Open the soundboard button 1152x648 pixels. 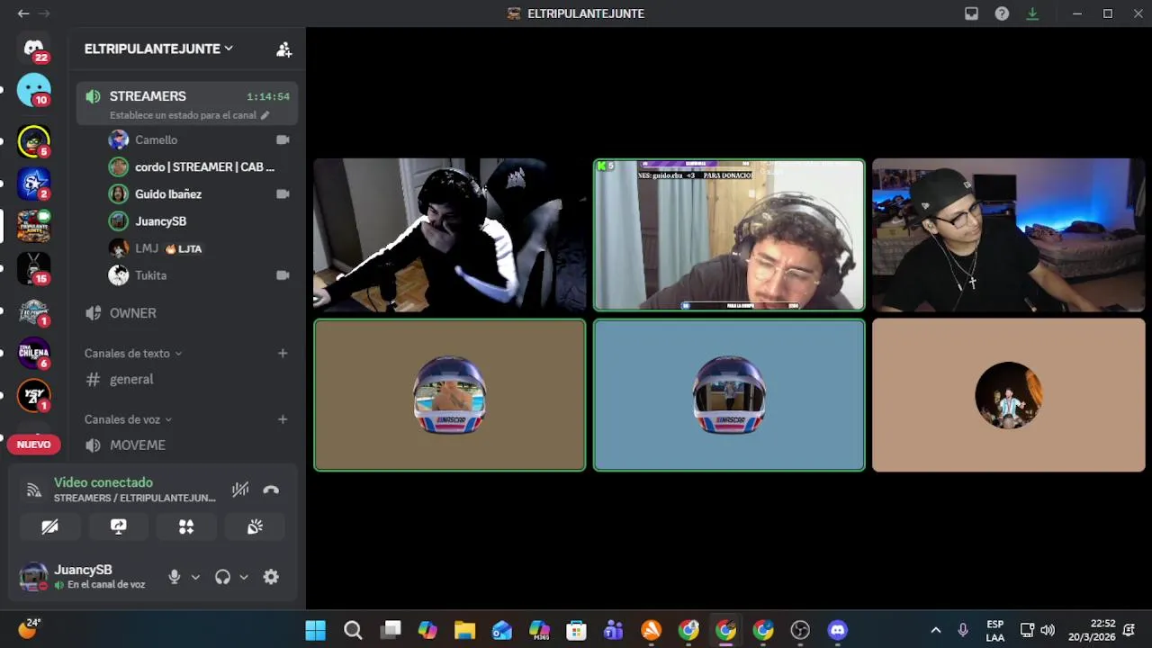[255, 526]
